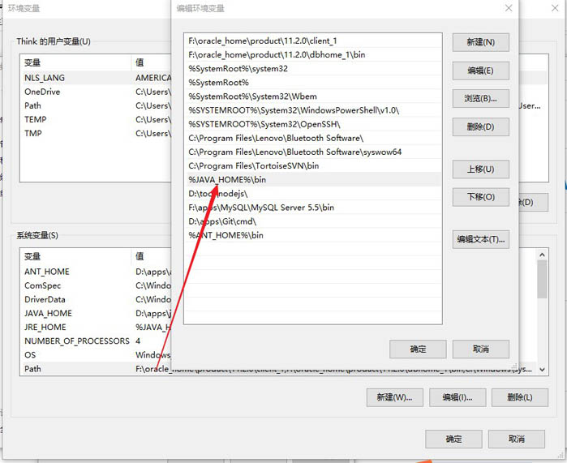Select the nodejs\ path entry

pos(313,194)
